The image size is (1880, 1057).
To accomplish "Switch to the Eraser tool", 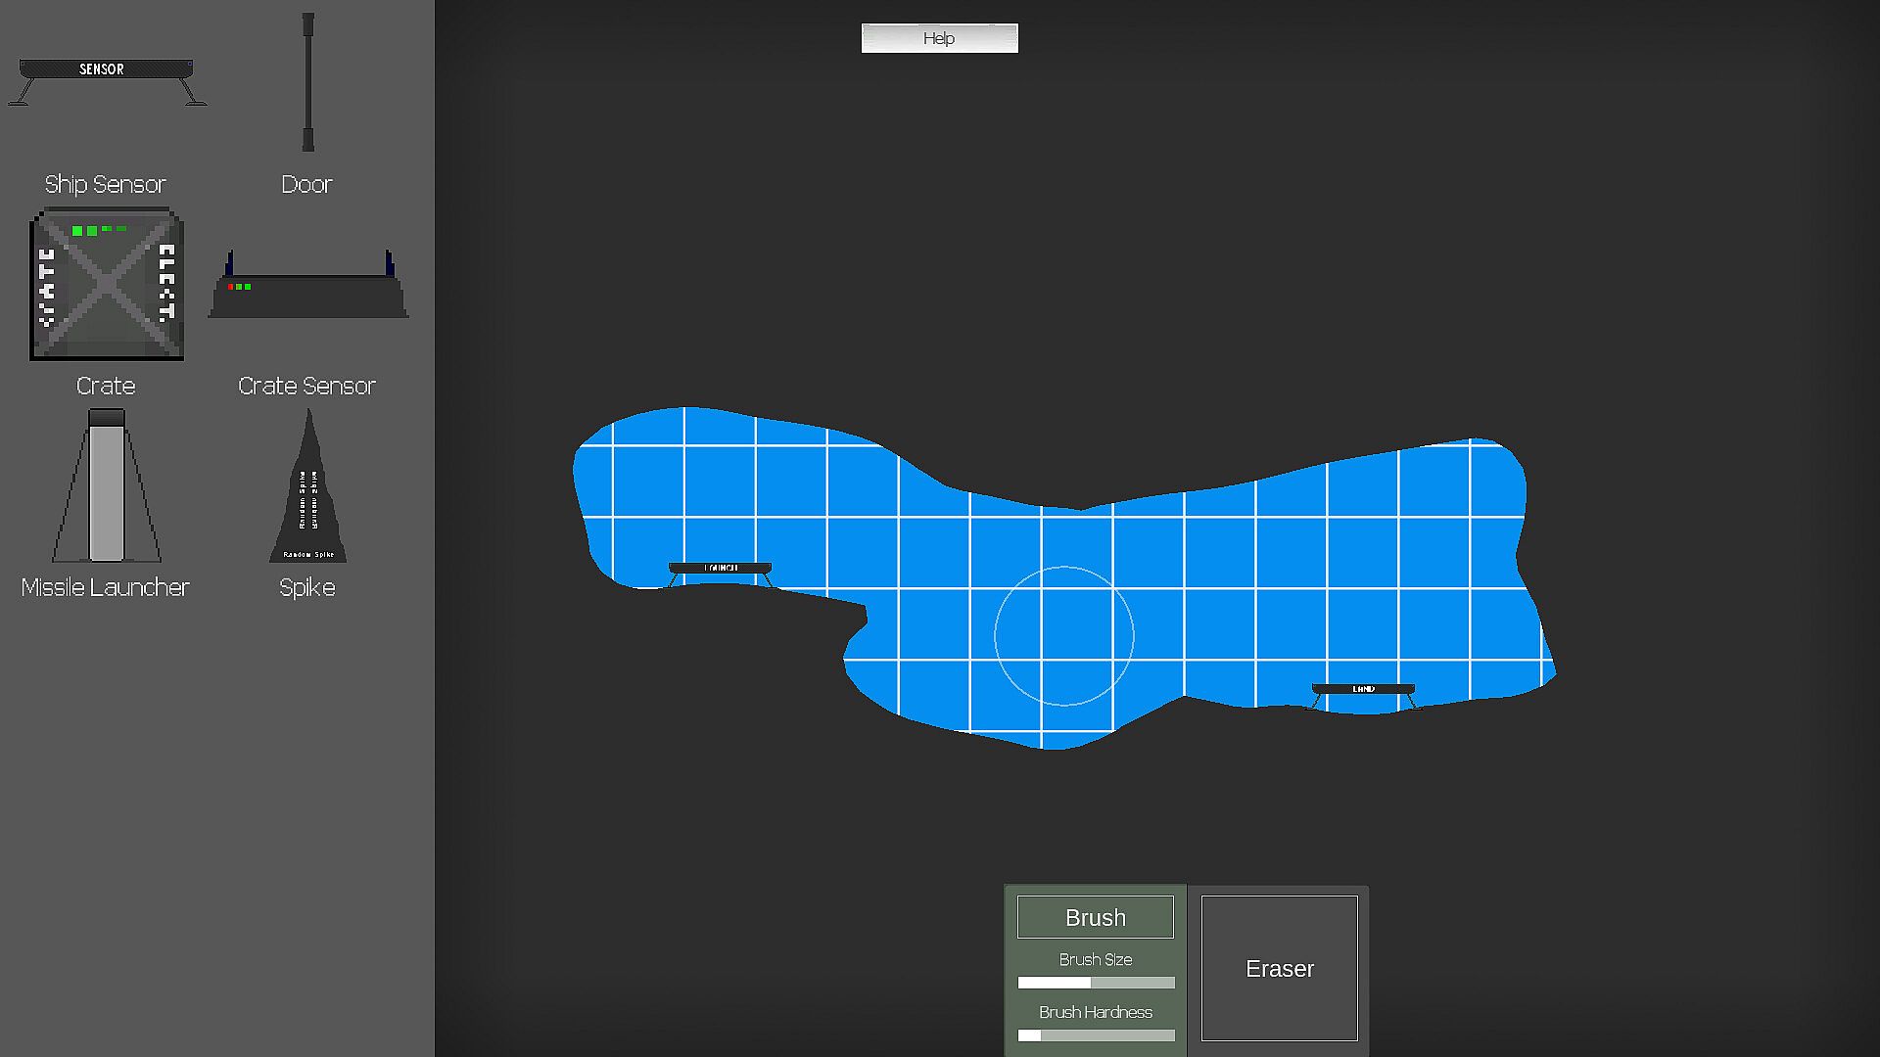I will click(x=1279, y=968).
